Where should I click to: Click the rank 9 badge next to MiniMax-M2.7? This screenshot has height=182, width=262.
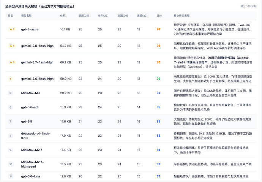[x=10, y=150]
